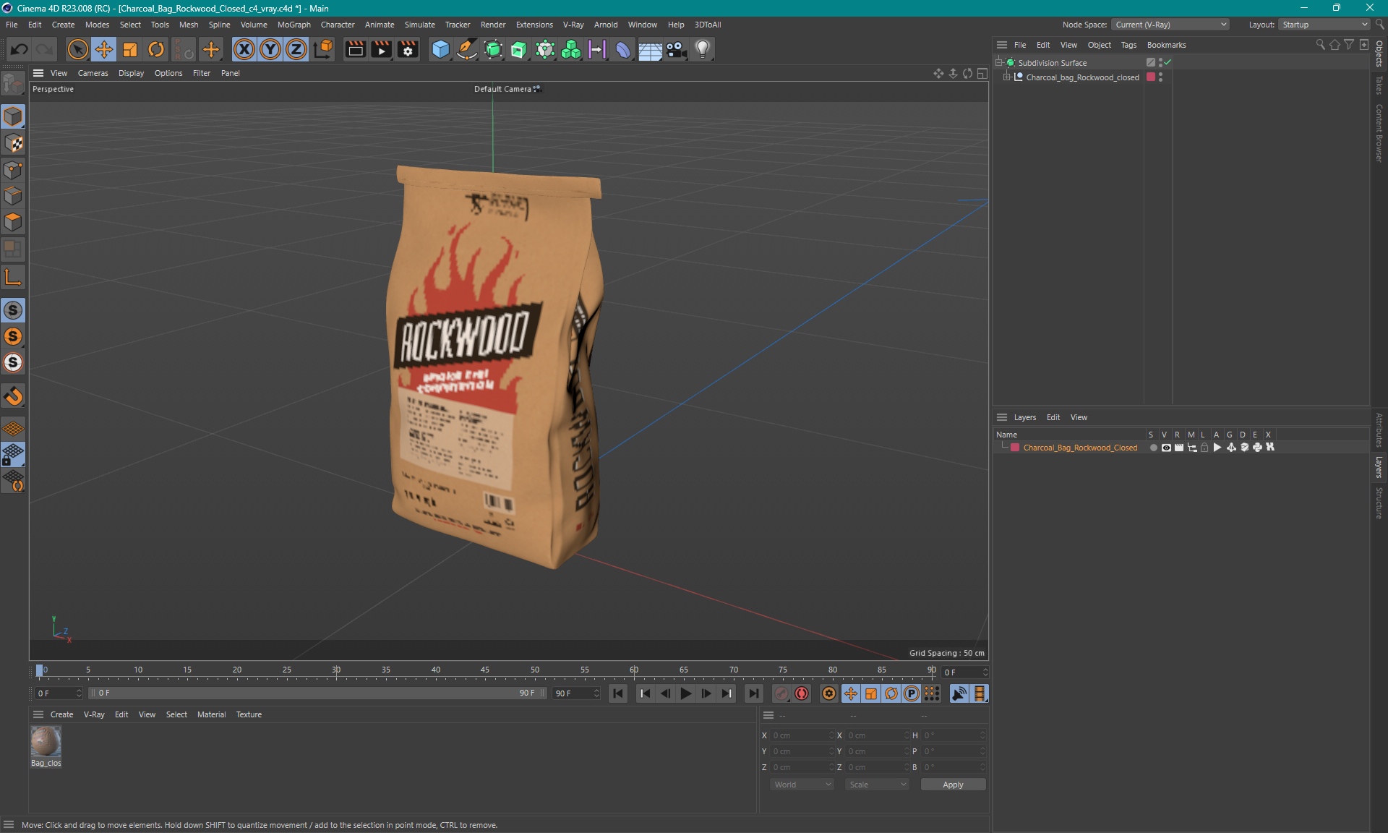Open the deformer Bend icon
Viewport: 1388px width, 833px height.
click(x=623, y=49)
